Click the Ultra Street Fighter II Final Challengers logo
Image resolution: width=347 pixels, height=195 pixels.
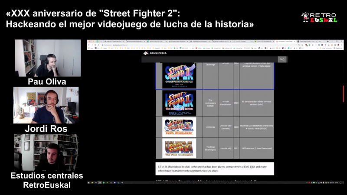pos(179,148)
